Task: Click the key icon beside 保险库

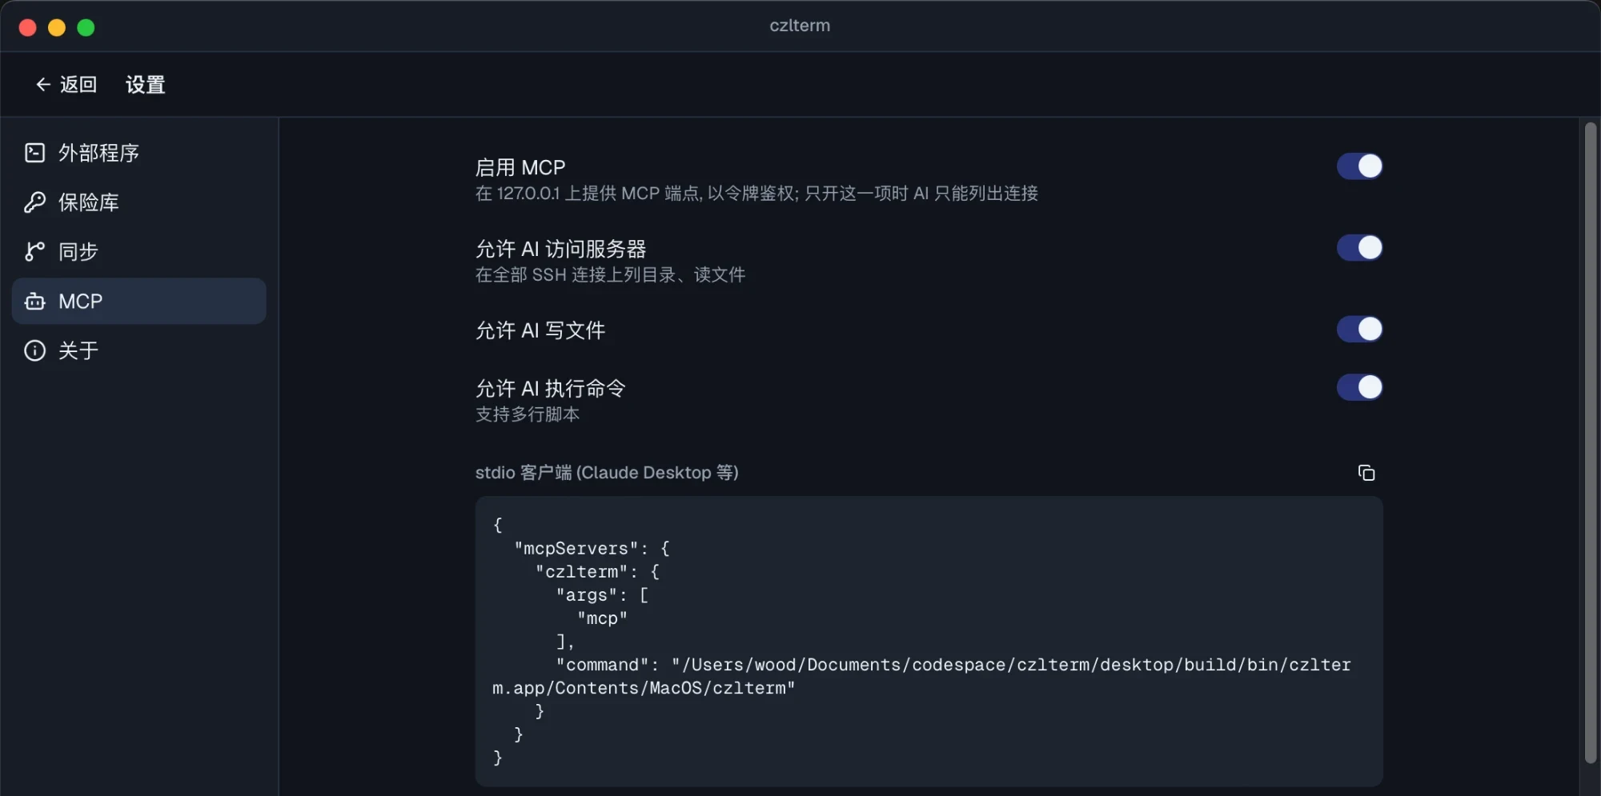Action: coord(34,202)
